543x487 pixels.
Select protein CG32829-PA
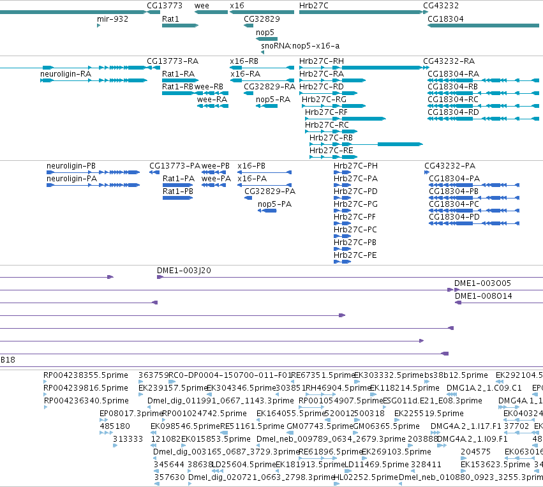coord(270,192)
